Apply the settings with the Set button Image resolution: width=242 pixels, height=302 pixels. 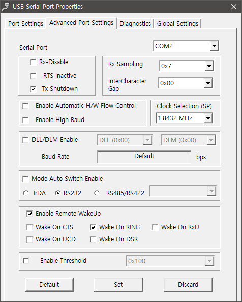coord(118,285)
